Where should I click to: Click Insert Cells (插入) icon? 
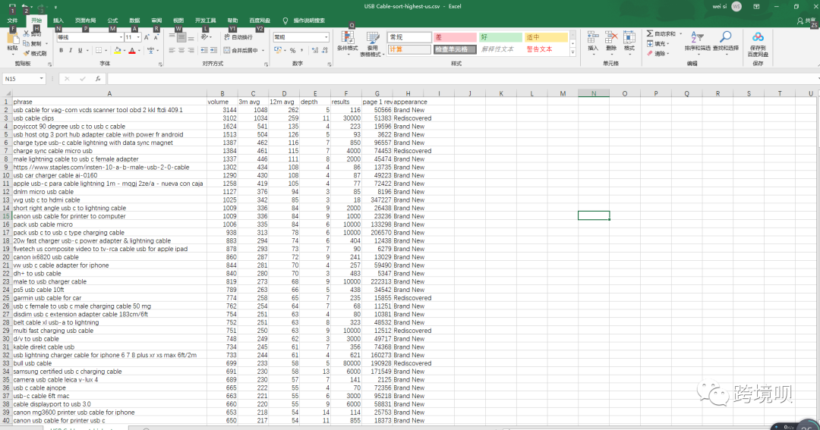(x=592, y=37)
